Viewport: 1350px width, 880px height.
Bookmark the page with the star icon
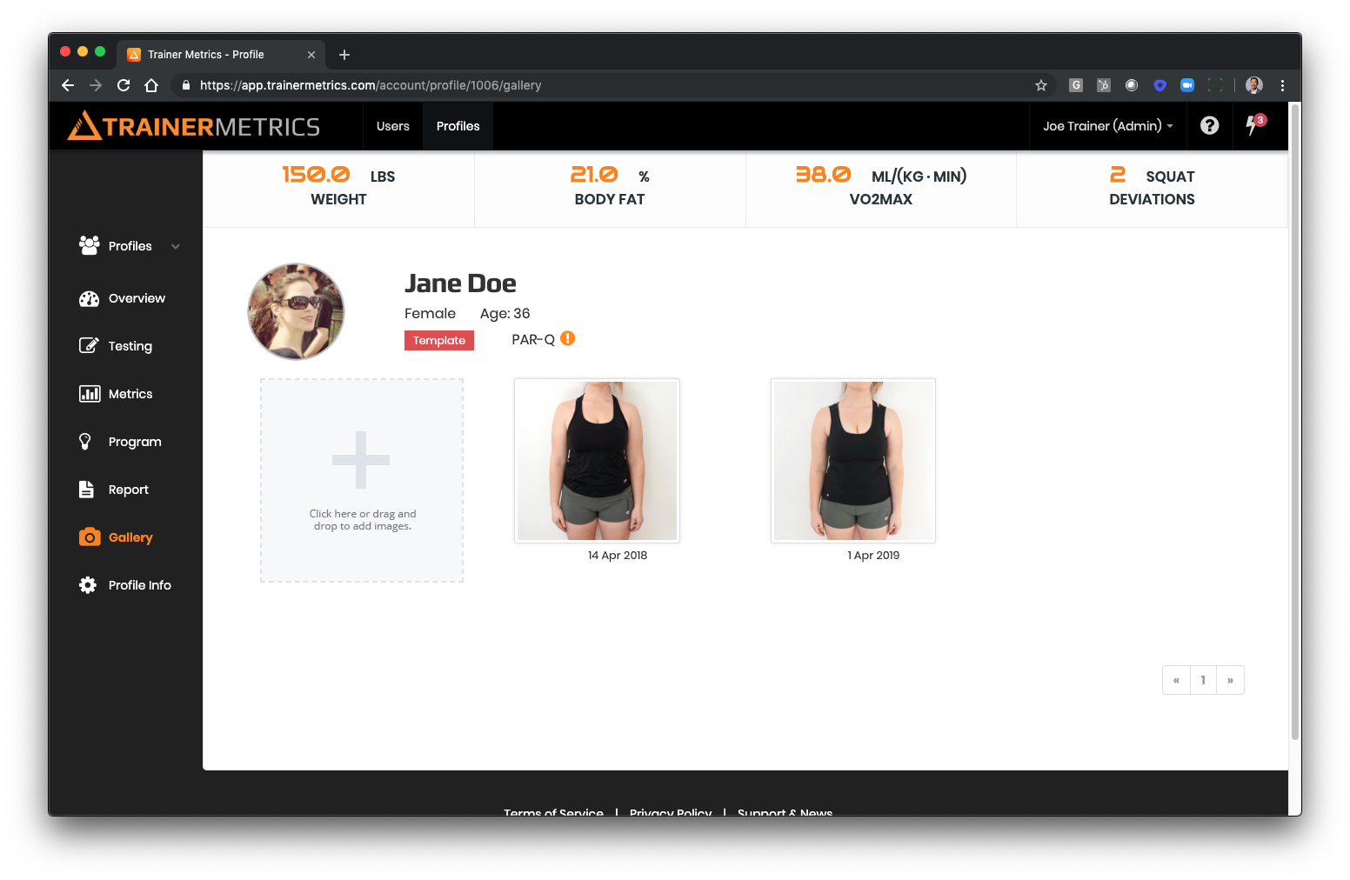pyautogui.click(x=1040, y=85)
